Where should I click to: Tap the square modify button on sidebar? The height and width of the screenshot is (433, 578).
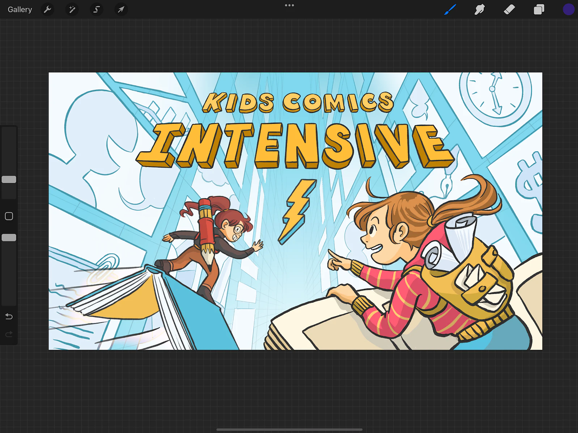pyautogui.click(x=9, y=216)
